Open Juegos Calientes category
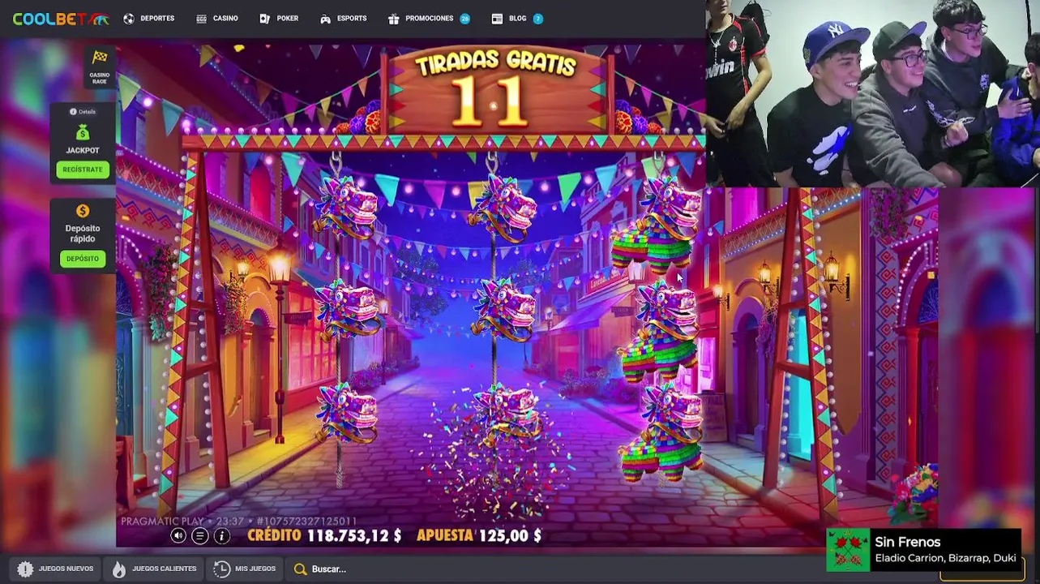Viewport: 1040px width, 584px height. (x=154, y=569)
